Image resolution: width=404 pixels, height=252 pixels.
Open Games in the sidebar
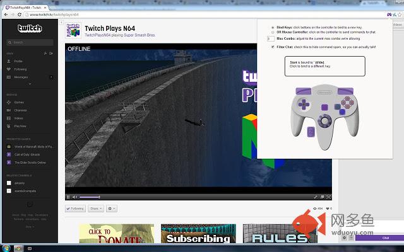coord(20,101)
